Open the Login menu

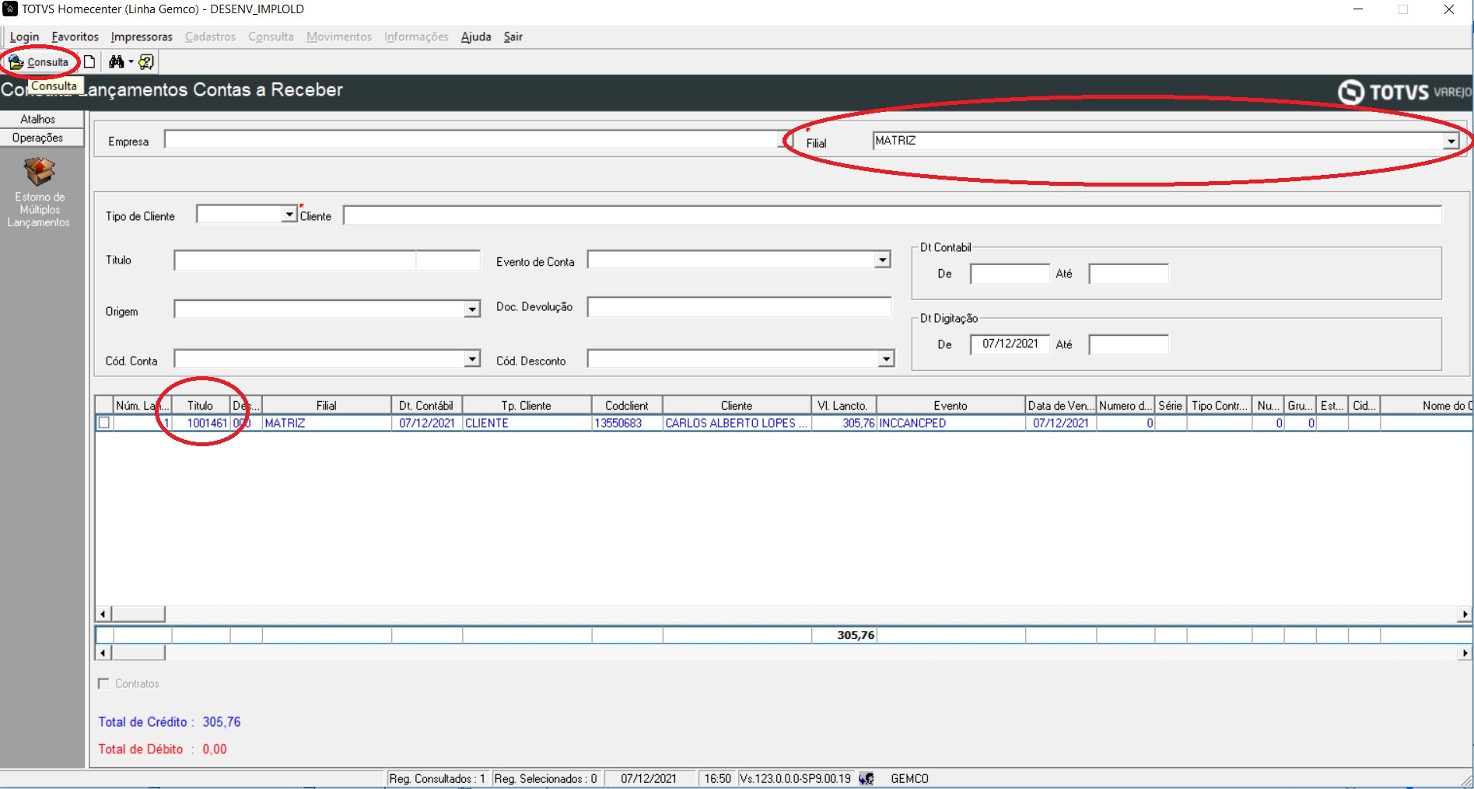24,37
